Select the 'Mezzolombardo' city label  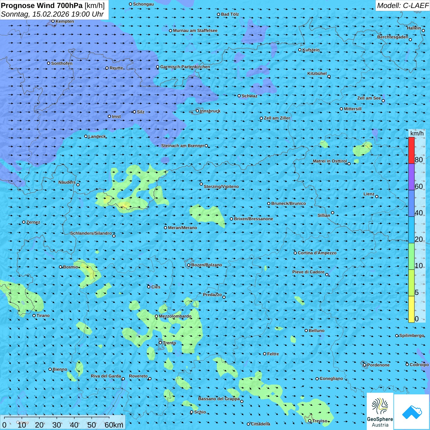click(x=175, y=316)
